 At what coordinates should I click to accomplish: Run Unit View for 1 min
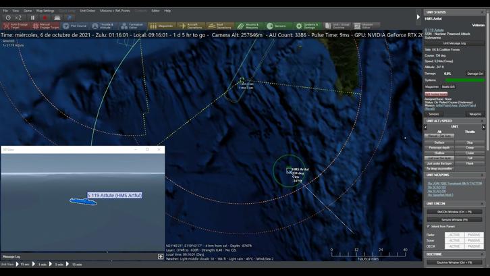pos(39,265)
